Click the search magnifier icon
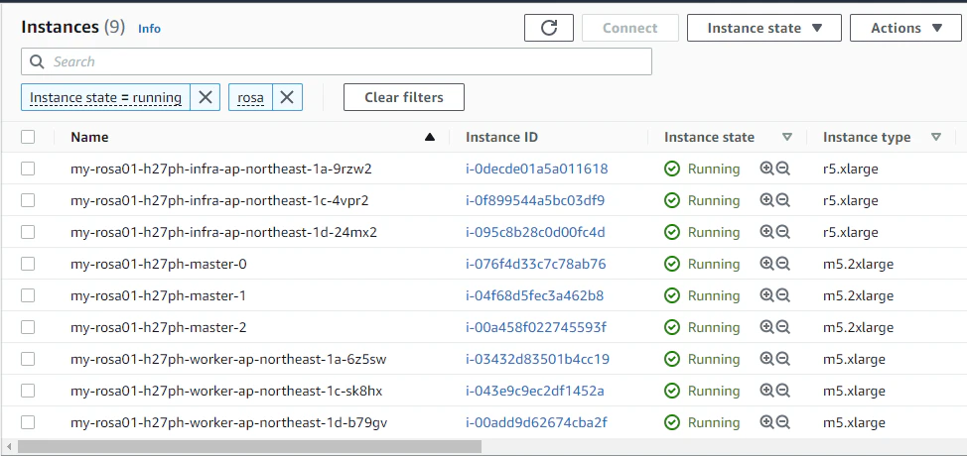 (37, 61)
